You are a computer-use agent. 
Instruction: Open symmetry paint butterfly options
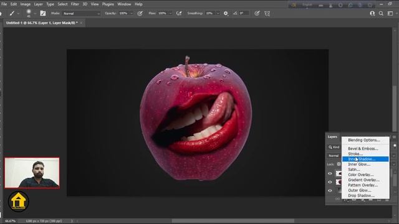[x=267, y=13]
